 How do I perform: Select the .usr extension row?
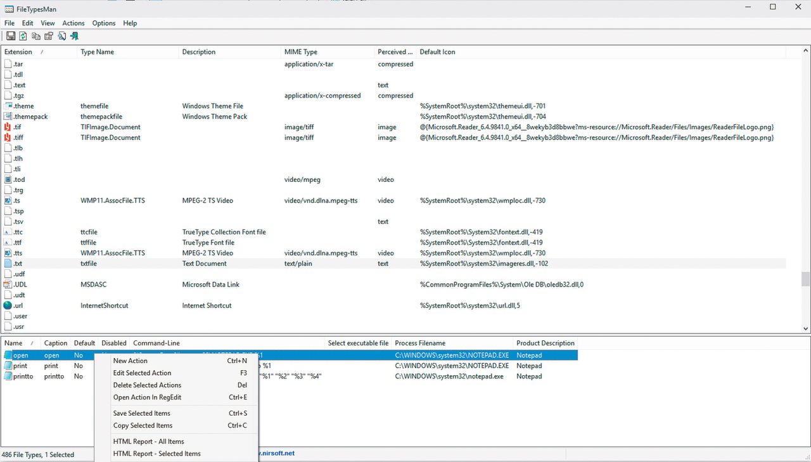[x=393, y=326]
